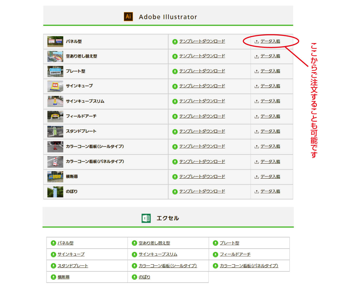Open テンプレートダウンロード link for カラーコーン看板(シールタイプ)
The width and height of the screenshot is (338, 289).
(202, 146)
